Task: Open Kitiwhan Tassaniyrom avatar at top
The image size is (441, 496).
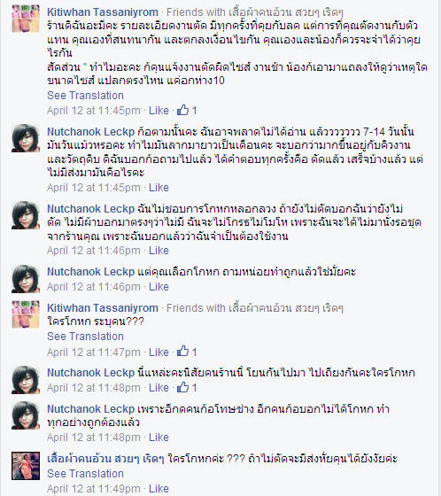Action: pos(26,19)
